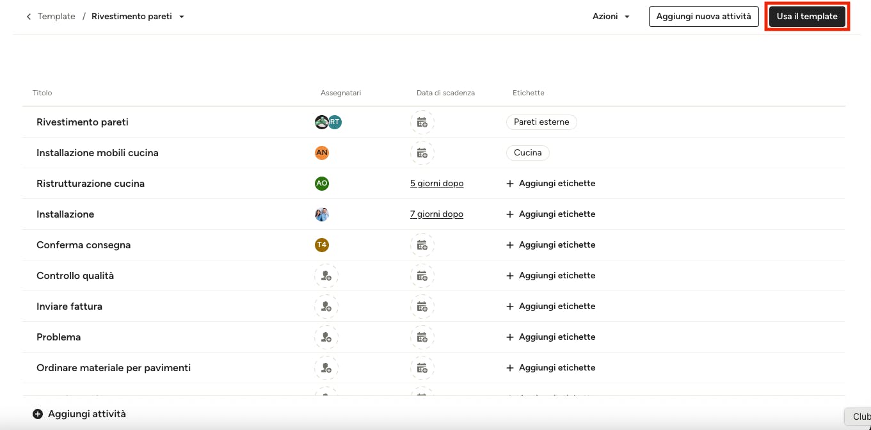Open the Ristrutturazione cucina task
The width and height of the screenshot is (871, 430).
[90, 184]
